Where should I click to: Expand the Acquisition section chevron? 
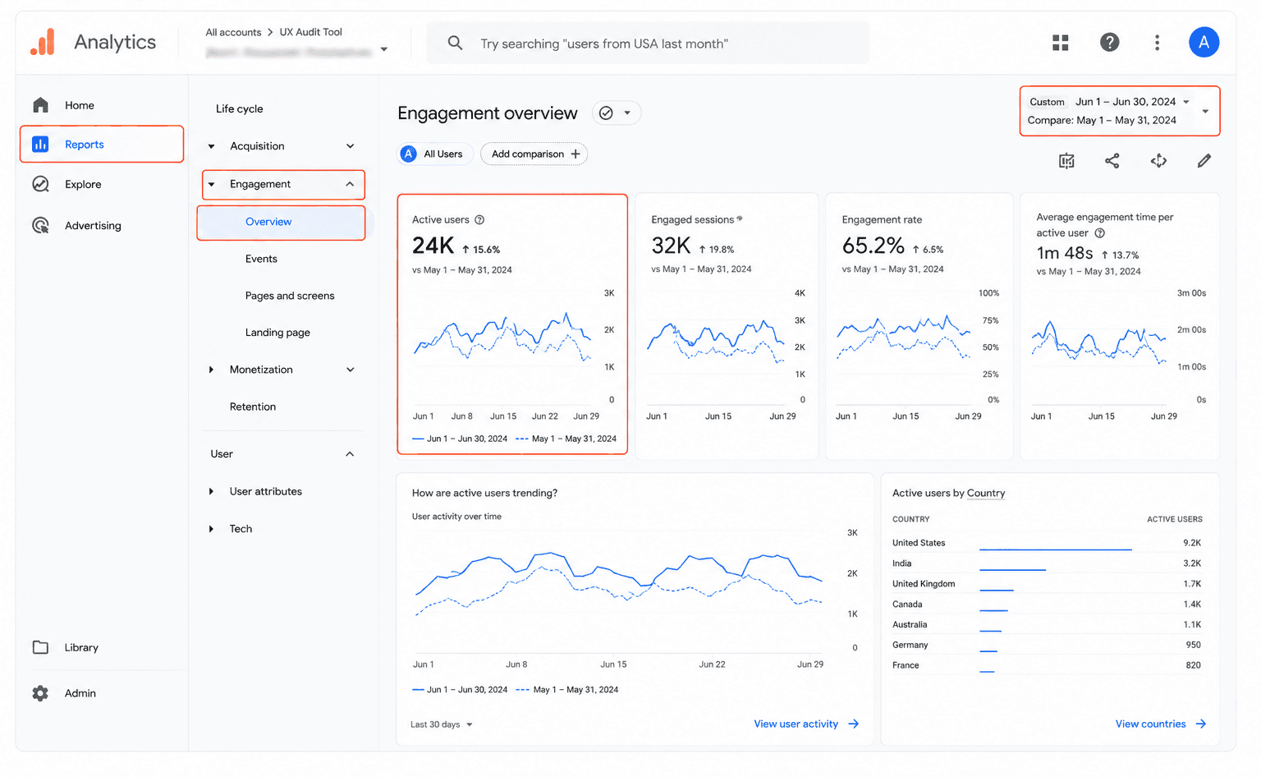(351, 146)
